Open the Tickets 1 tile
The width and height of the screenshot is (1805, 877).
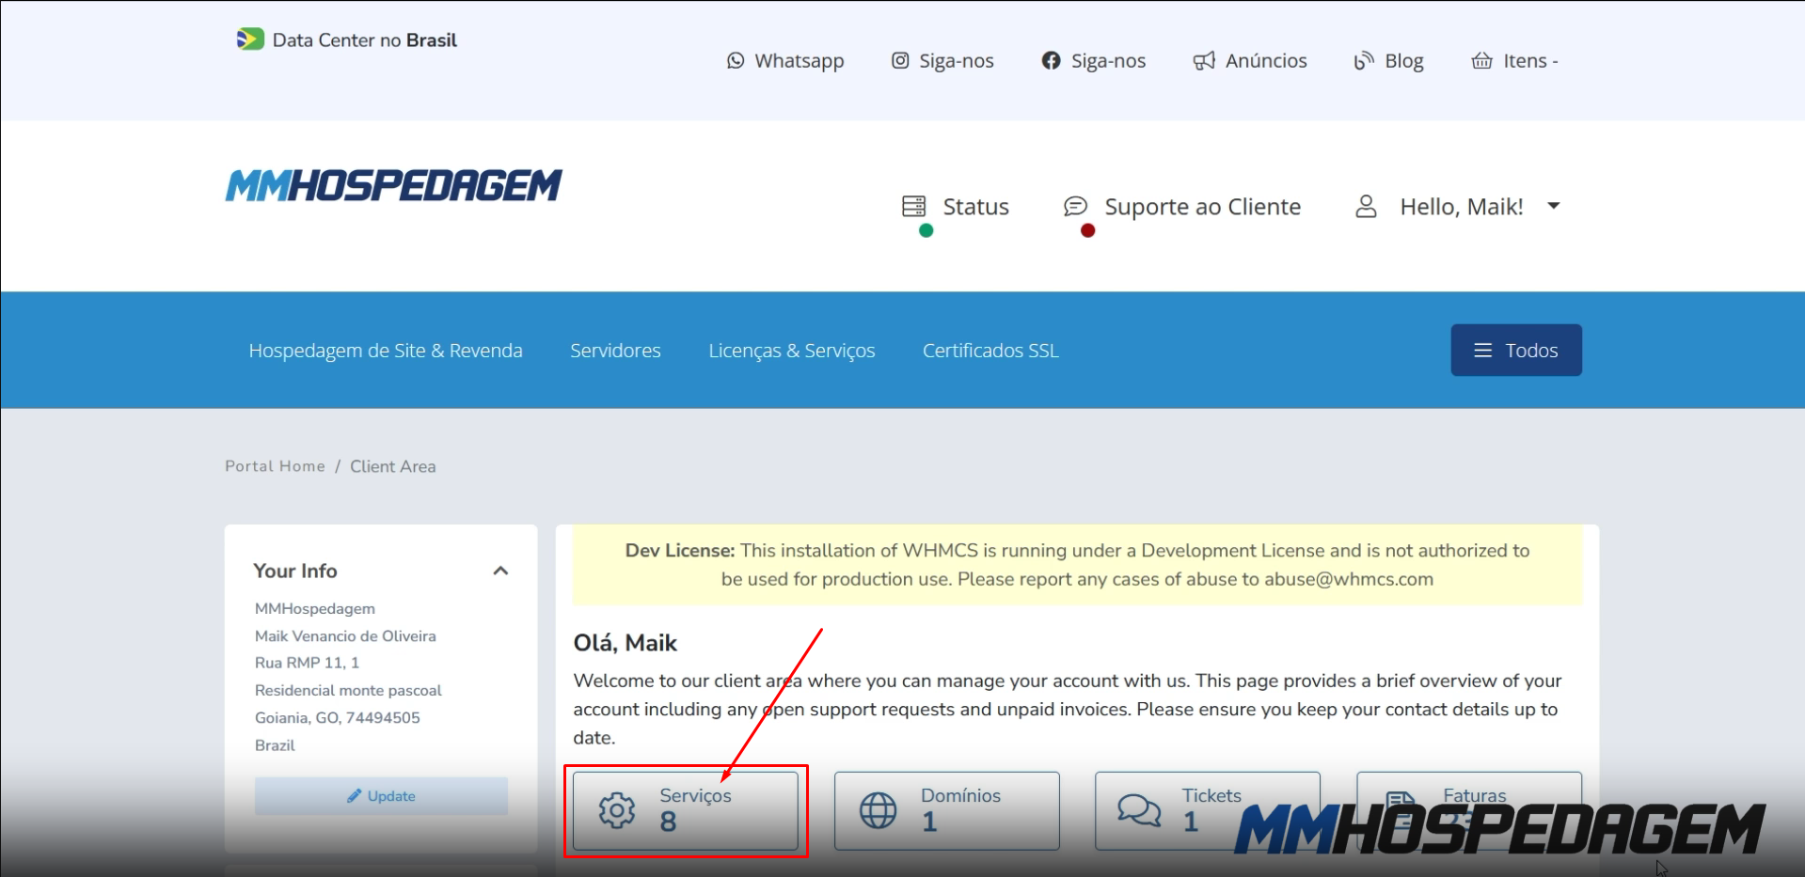pos(1208,811)
